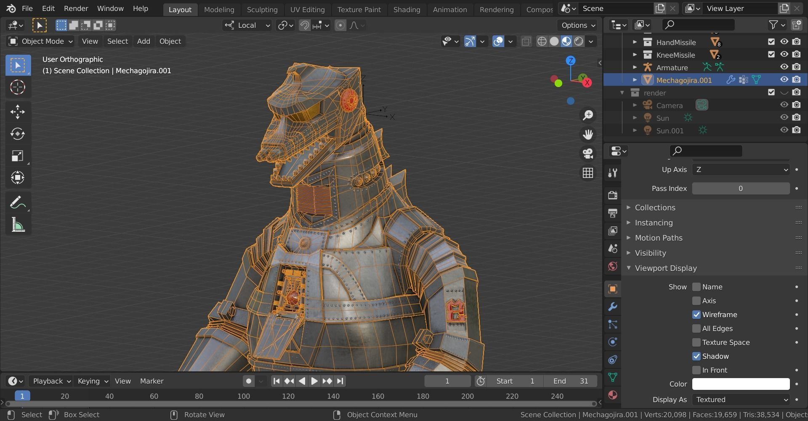Screen dimensions: 808x421
Task: Click the pan view hand icon
Action: pyautogui.click(x=588, y=135)
